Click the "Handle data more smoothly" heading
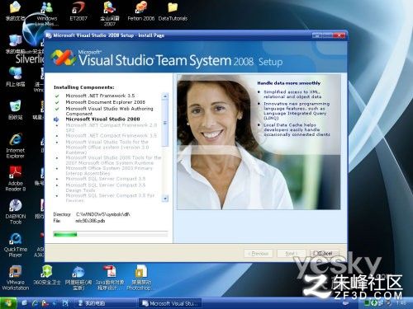Viewport: 413px width, 309px height. click(289, 83)
